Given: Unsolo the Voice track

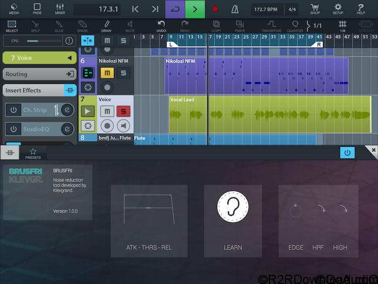Looking at the screenshot, I should [x=124, y=111].
